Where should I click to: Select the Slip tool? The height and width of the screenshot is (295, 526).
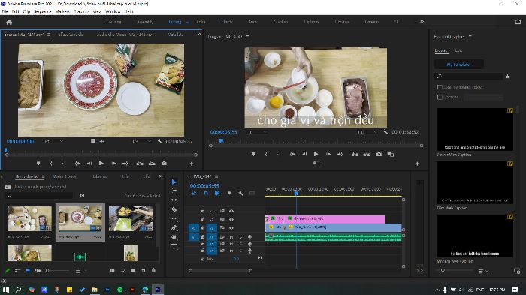(174, 218)
